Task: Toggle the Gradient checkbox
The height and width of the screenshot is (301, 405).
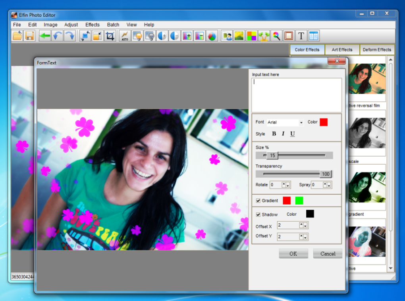Action: pyautogui.click(x=258, y=201)
